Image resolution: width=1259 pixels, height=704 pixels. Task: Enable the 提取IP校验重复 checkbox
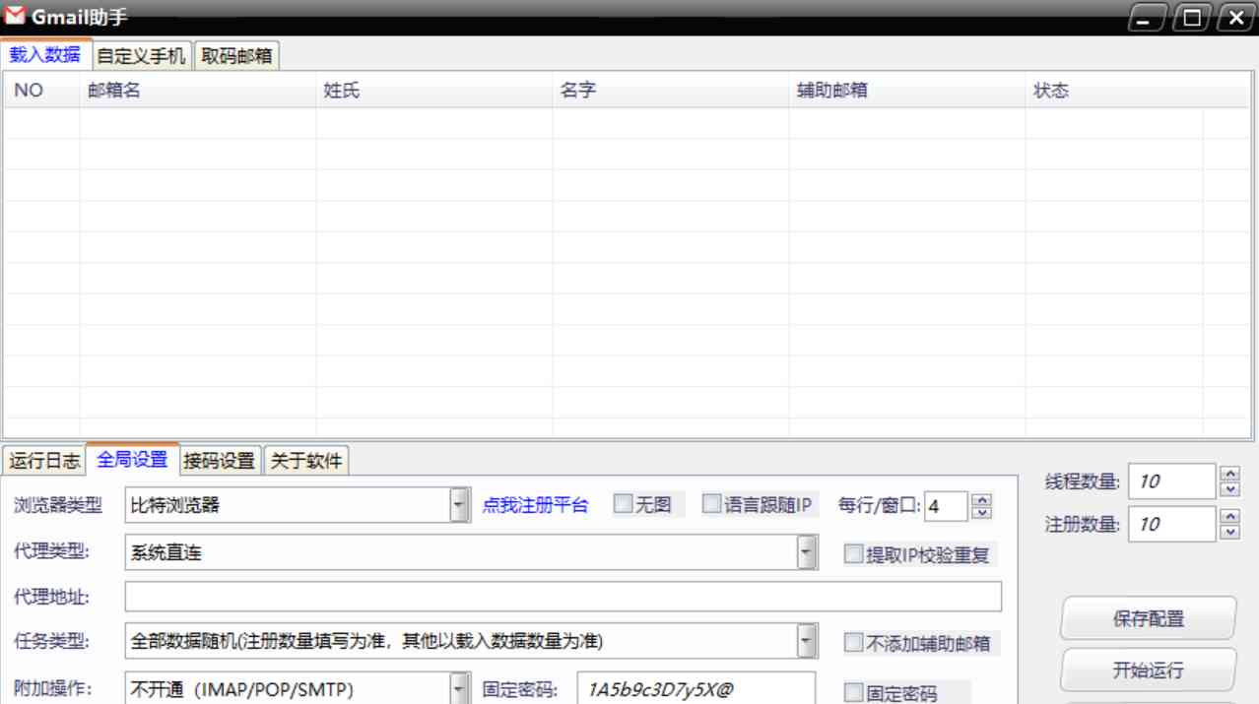(853, 554)
